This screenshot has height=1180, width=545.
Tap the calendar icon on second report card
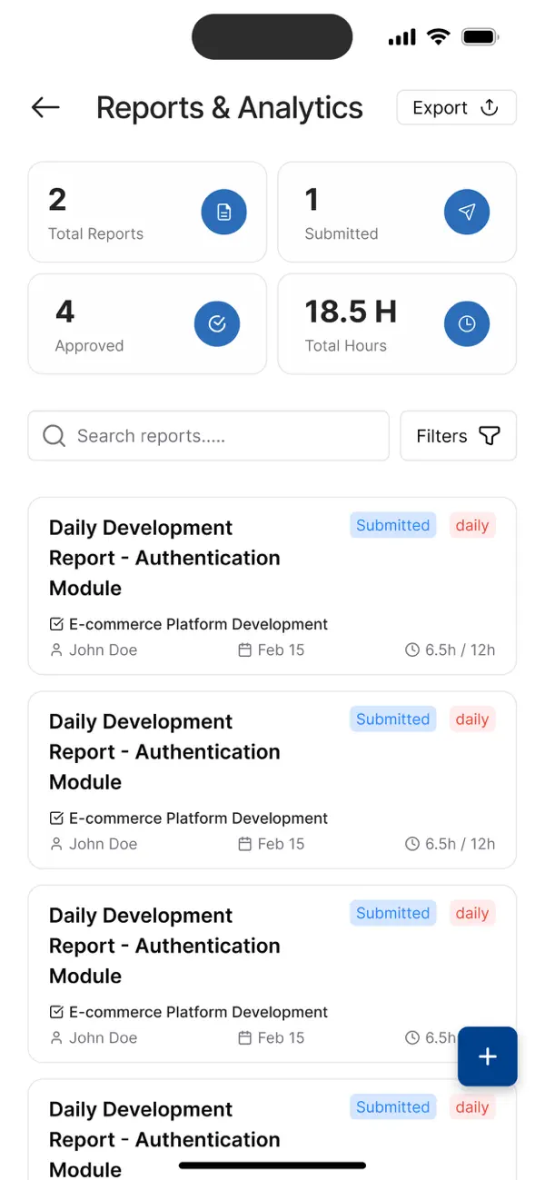[x=244, y=845]
